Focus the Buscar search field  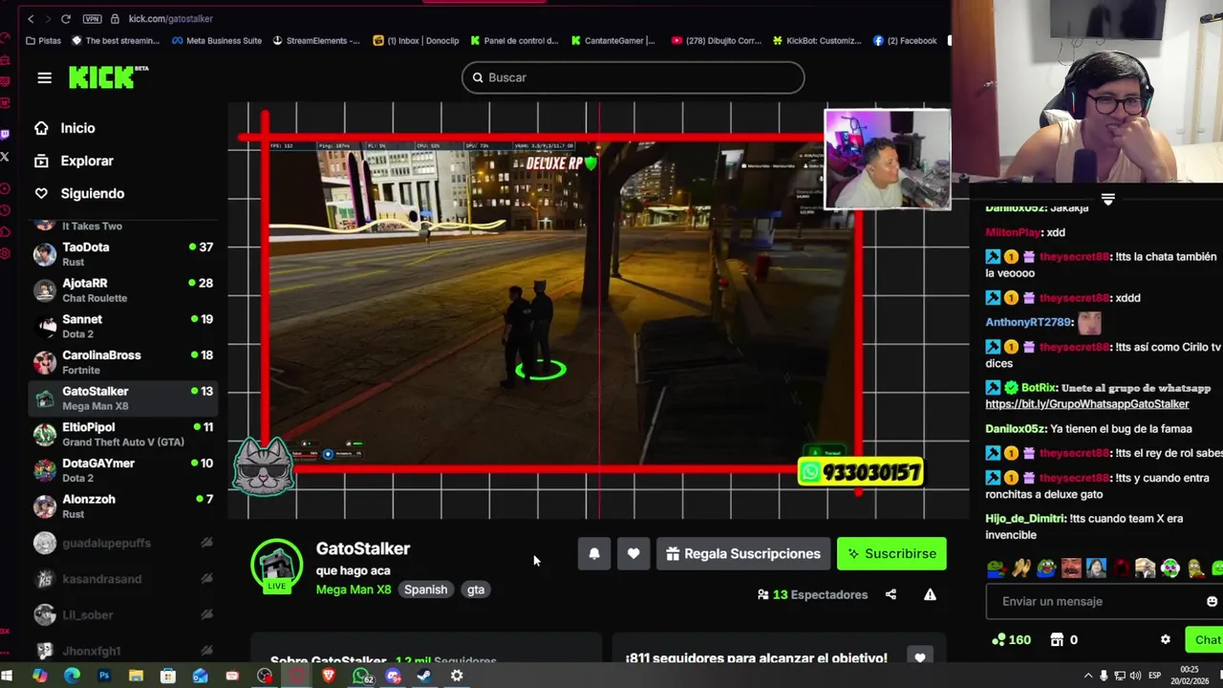[633, 77]
